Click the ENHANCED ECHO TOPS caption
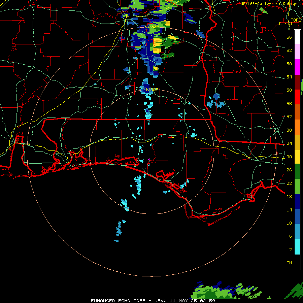The width and height of the screenshot is (303, 303). pyautogui.click(x=118, y=301)
